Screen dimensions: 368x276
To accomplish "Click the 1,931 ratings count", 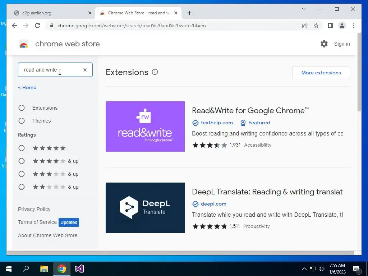I will 235,145.
